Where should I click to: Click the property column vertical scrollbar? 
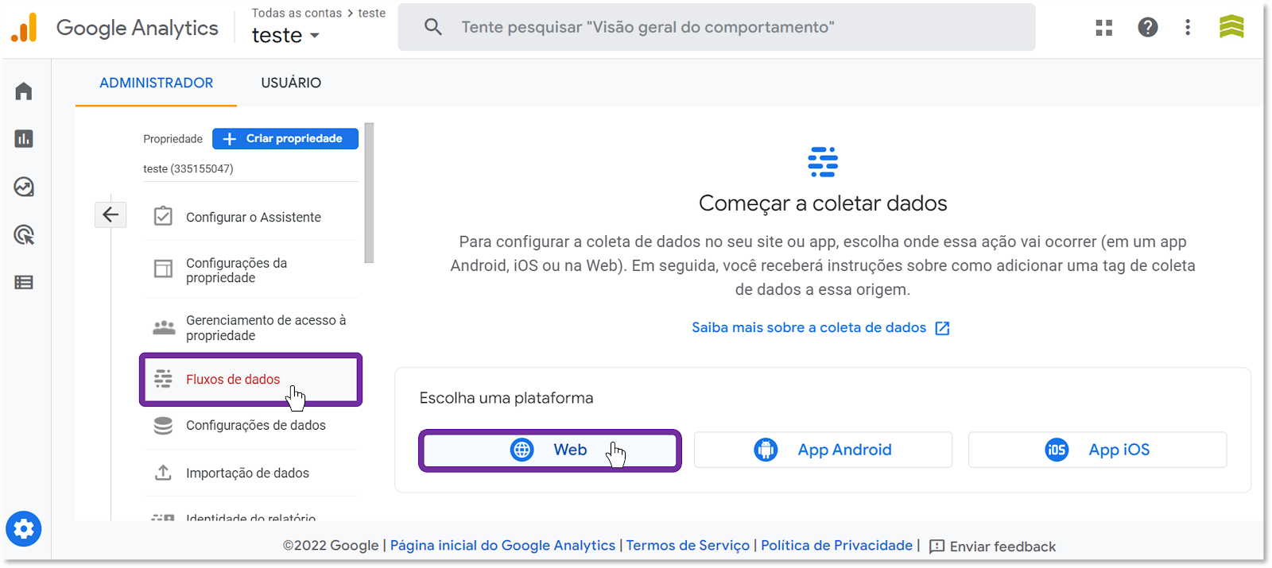[369, 193]
